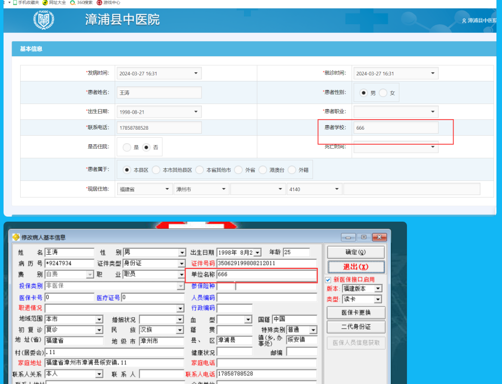
Task: Open the empty county dropdown in 现居住地
Action: point(280,189)
